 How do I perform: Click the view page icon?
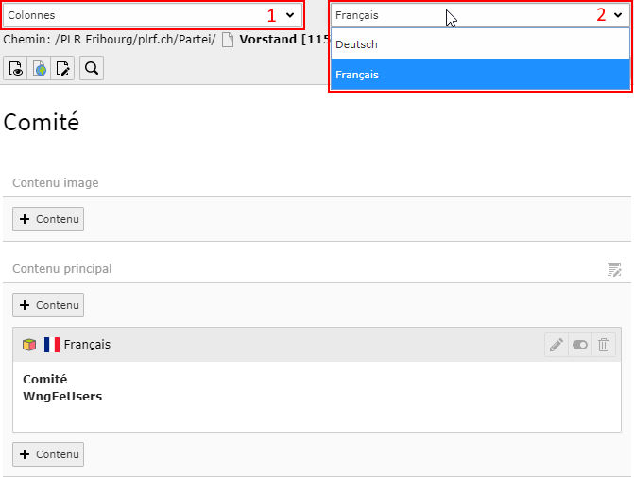[16, 68]
